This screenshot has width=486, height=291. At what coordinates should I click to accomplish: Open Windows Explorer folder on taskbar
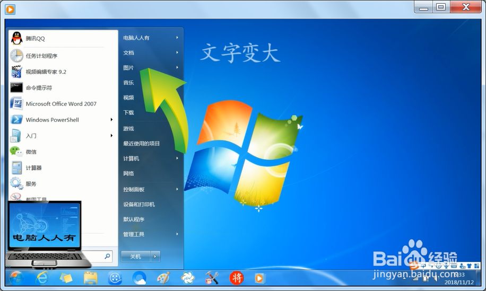[x=91, y=278]
